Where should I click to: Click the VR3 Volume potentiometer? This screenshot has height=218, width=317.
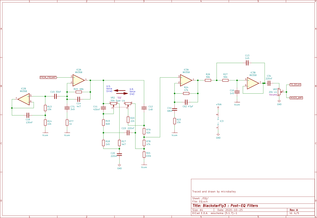pyautogui.click(x=279, y=91)
